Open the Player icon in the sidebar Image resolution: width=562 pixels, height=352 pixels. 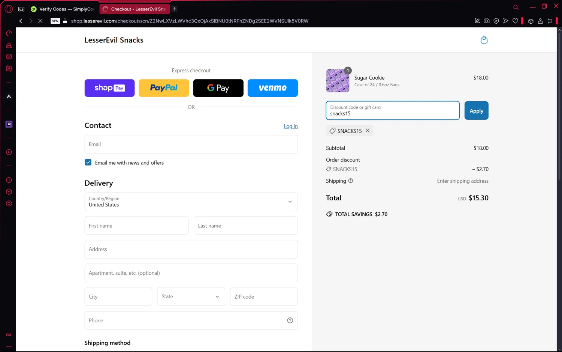pos(9,152)
